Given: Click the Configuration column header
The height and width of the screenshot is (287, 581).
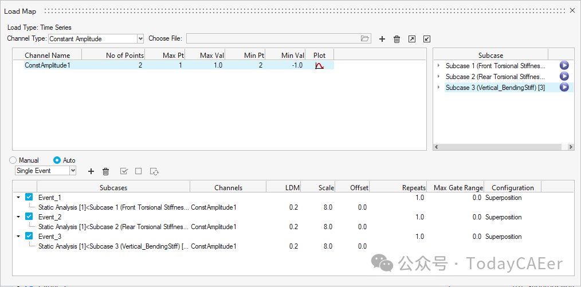Looking at the screenshot, I should tap(513, 187).
